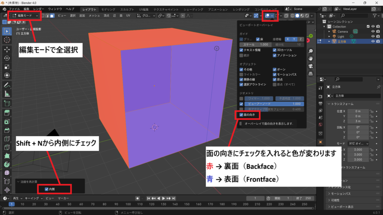Select the Move tool in the left toolbar
383x215 pixels.
click(x=7, y=49)
